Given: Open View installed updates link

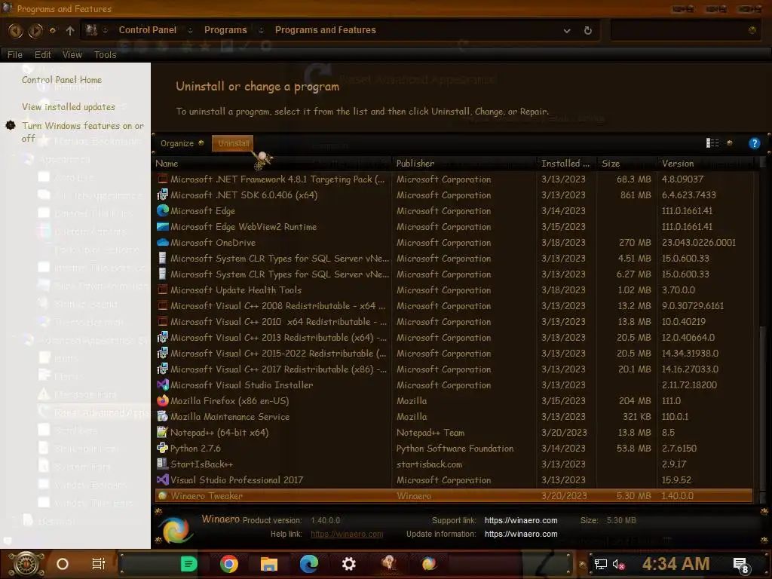Looking at the screenshot, I should pos(68,107).
